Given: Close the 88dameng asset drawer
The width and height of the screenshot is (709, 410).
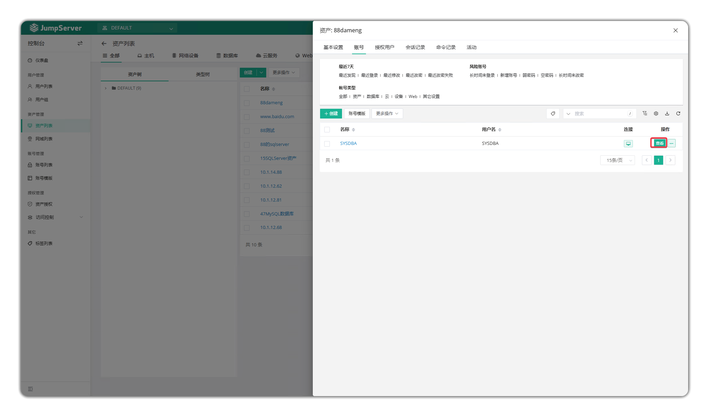Looking at the screenshot, I should tap(675, 31).
